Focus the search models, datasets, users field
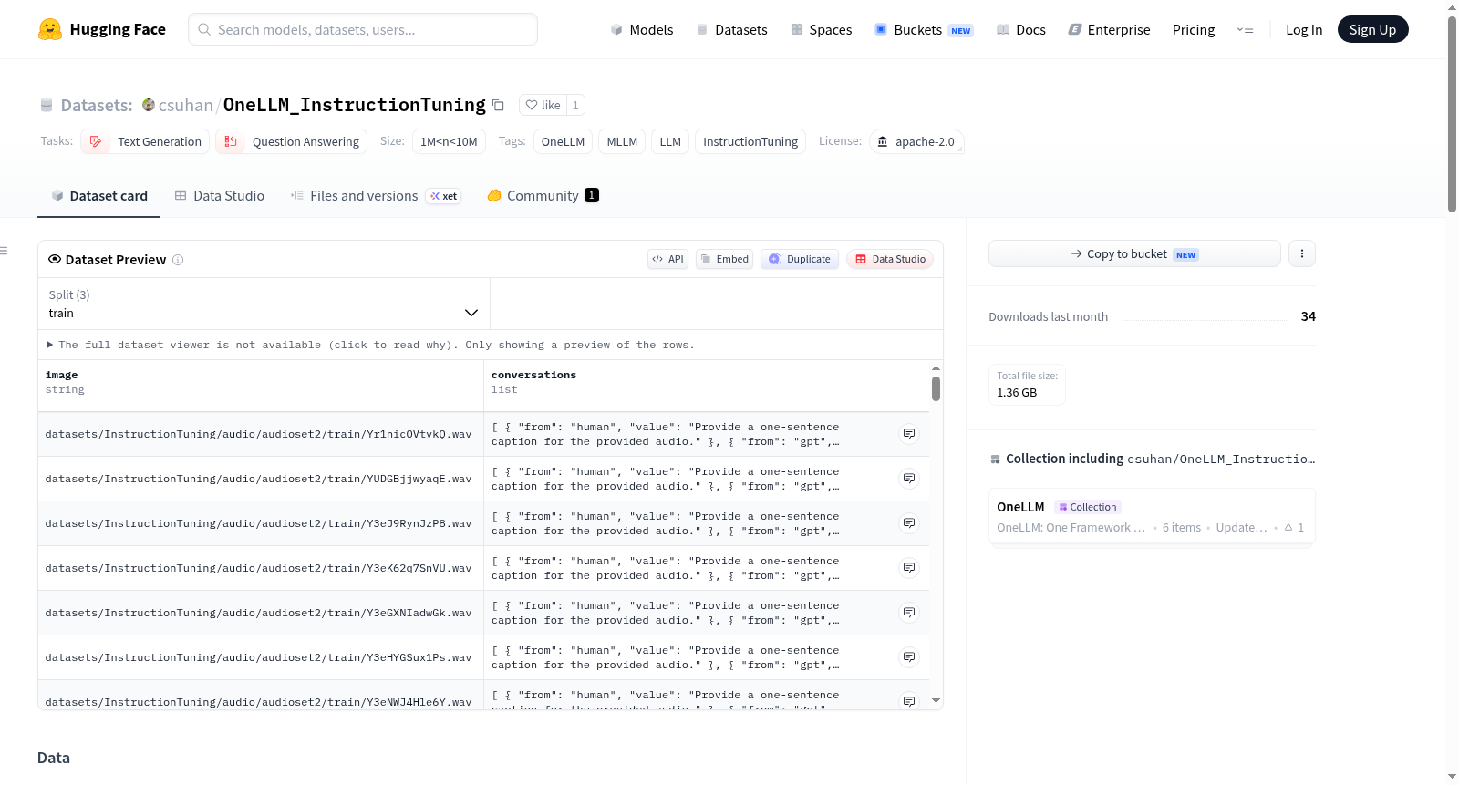This screenshot has width=1459, height=785. click(363, 29)
